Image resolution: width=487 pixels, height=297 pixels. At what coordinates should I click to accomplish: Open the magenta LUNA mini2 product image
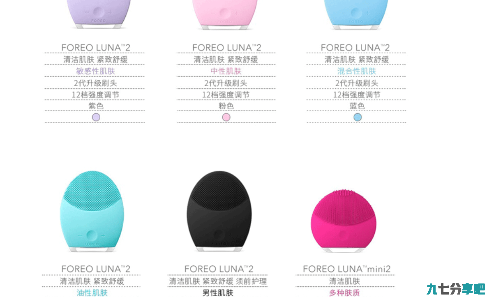(x=344, y=220)
